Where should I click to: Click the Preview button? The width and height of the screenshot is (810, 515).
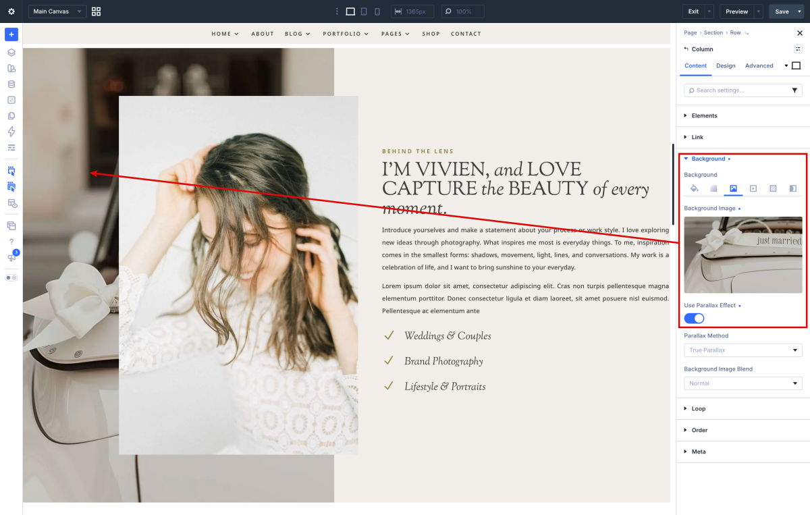(736, 11)
